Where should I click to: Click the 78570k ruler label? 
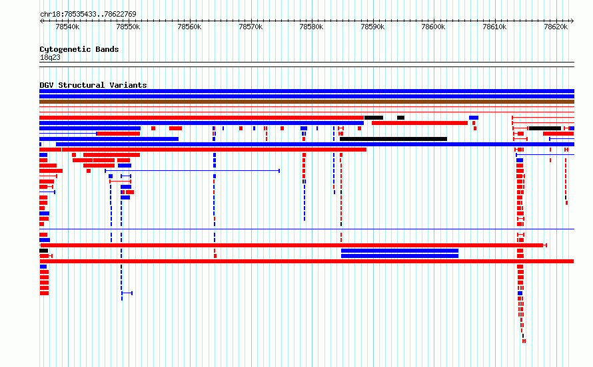[x=251, y=27]
